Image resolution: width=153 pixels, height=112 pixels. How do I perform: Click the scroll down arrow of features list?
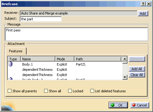pyautogui.click(x=125, y=77)
